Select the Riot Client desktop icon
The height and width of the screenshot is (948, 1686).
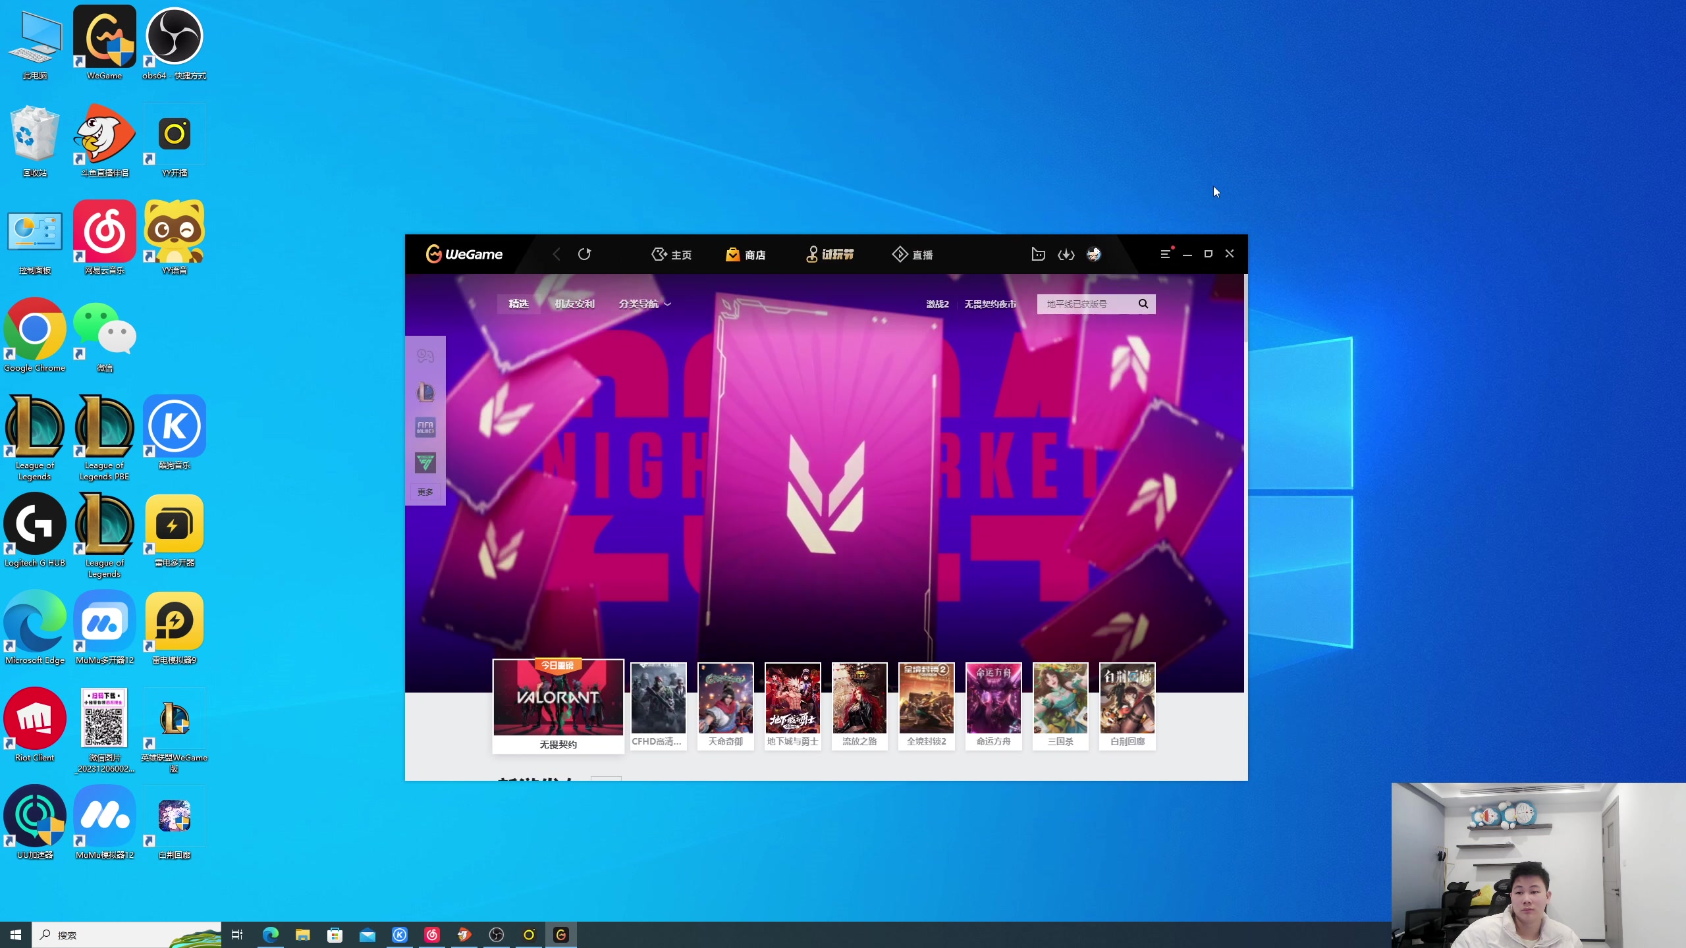coord(34,725)
